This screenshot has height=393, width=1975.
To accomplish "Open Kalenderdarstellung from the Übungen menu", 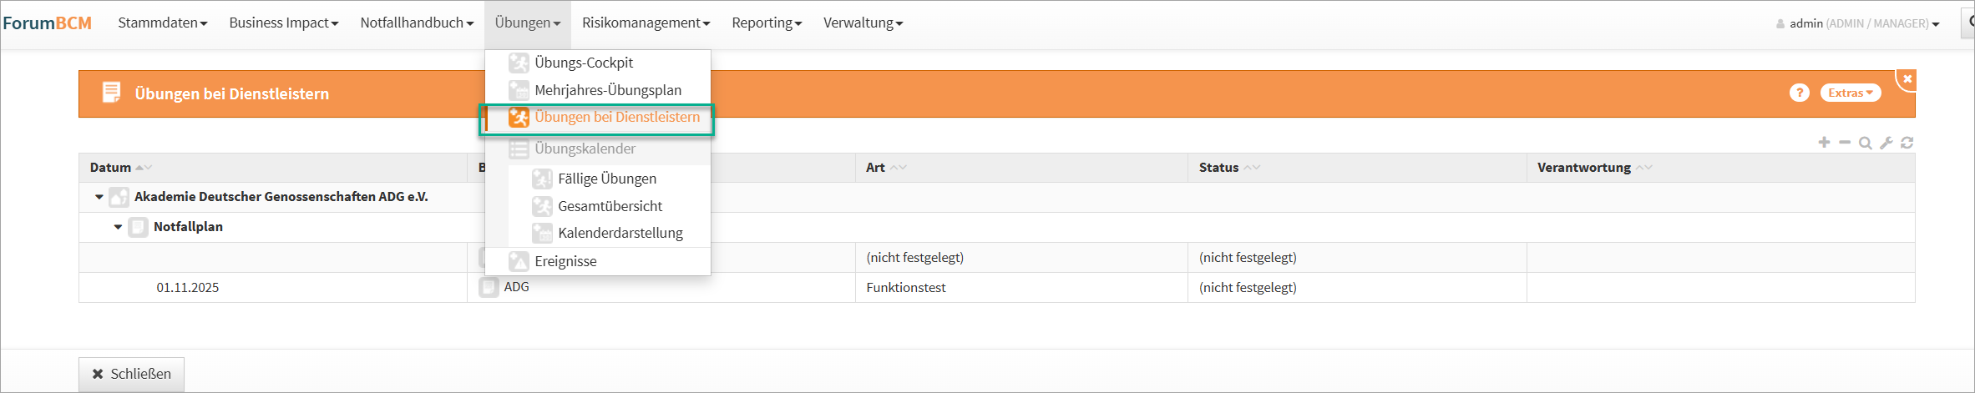I will [620, 233].
